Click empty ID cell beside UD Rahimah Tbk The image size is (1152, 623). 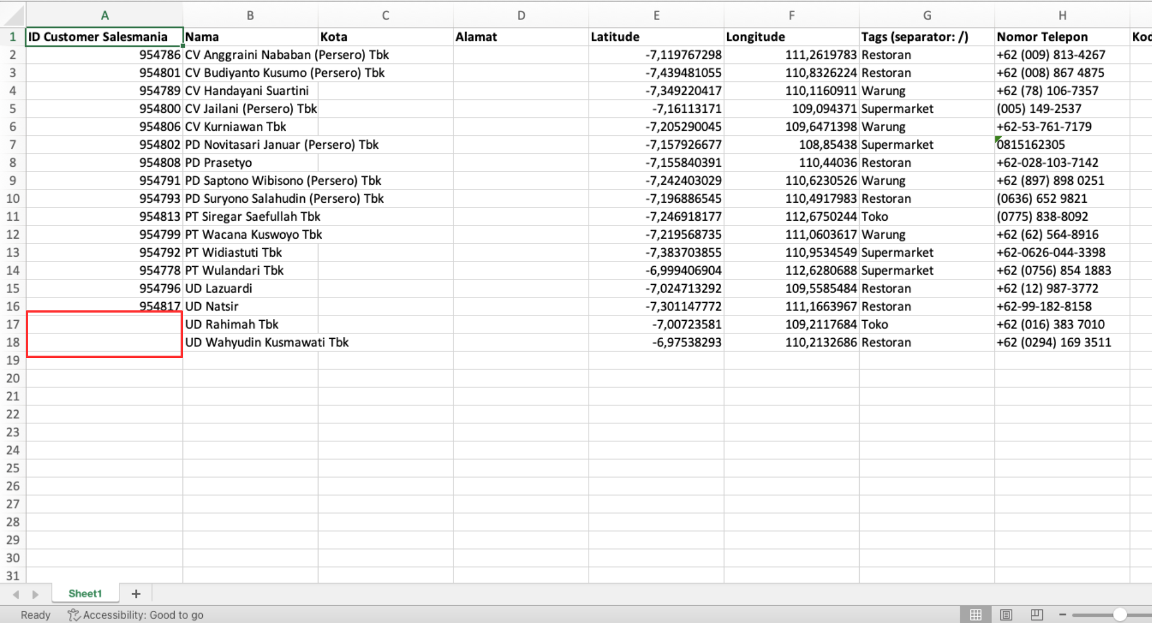pos(104,324)
